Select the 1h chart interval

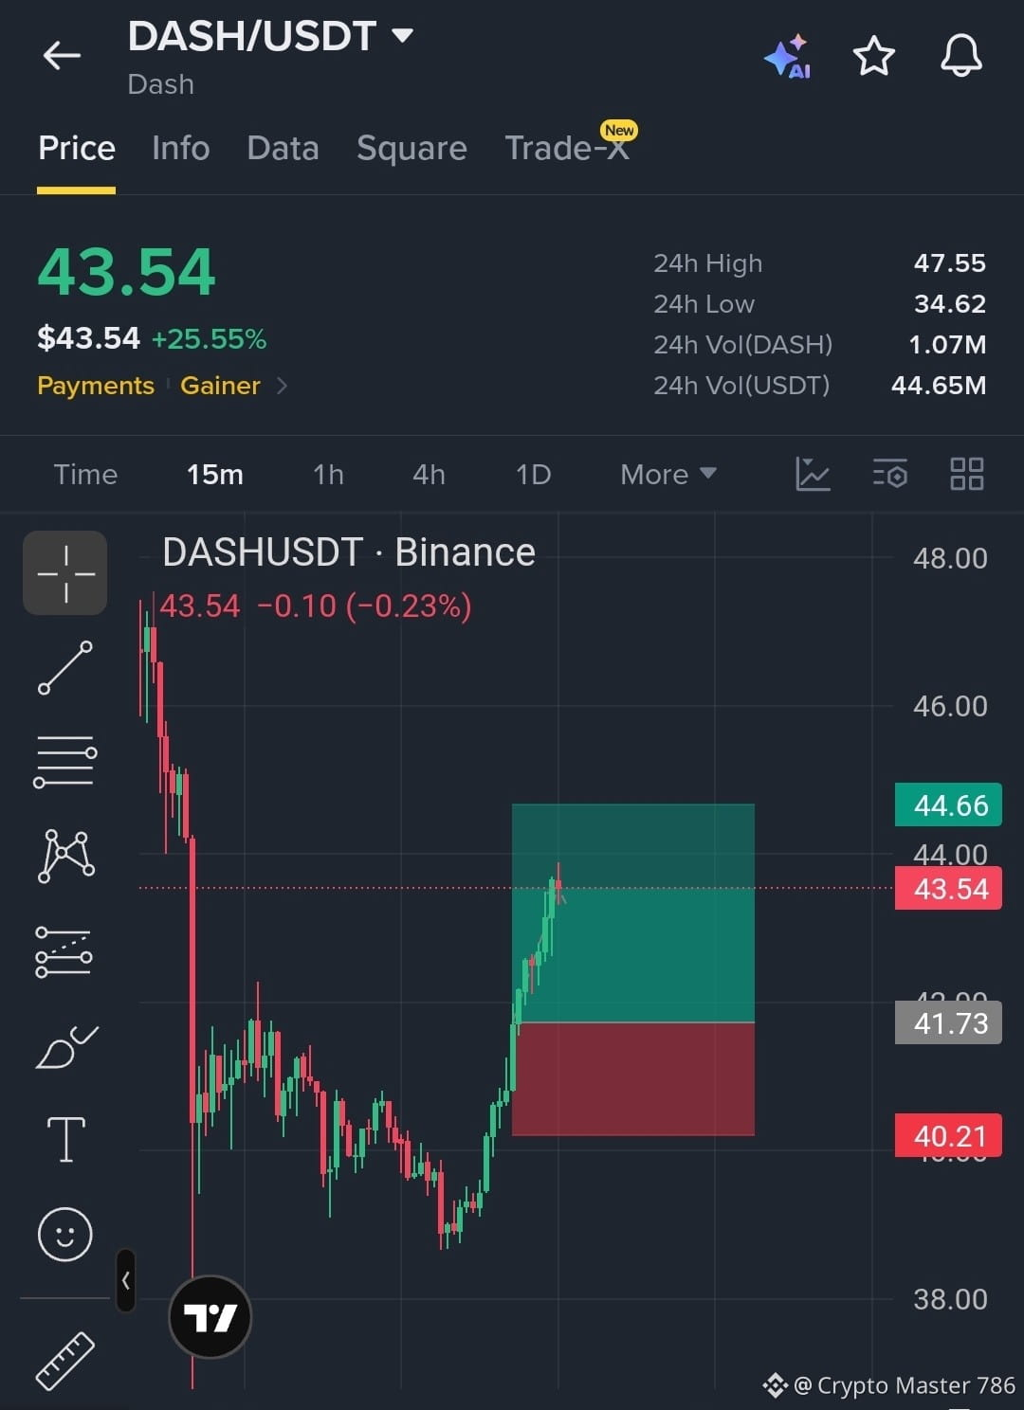coord(328,474)
